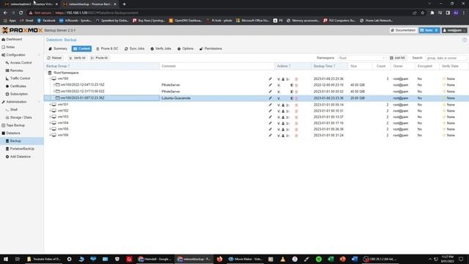Image resolution: width=469 pixels, height=264 pixels.
Task: Edit notes pencil for vm/101 group
Action: [x=270, y=105]
